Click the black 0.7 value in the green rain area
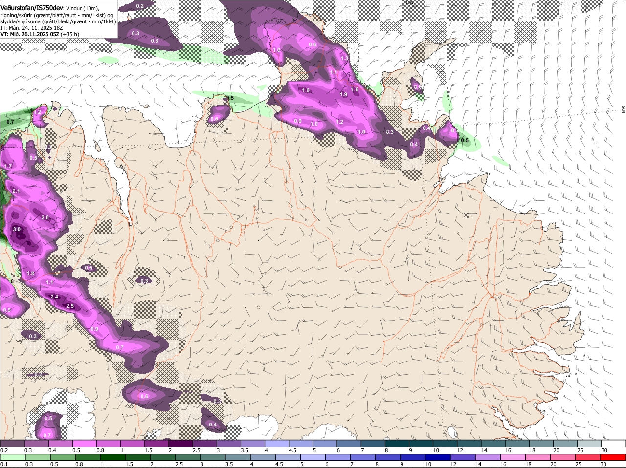626x468 pixels. (10, 121)
